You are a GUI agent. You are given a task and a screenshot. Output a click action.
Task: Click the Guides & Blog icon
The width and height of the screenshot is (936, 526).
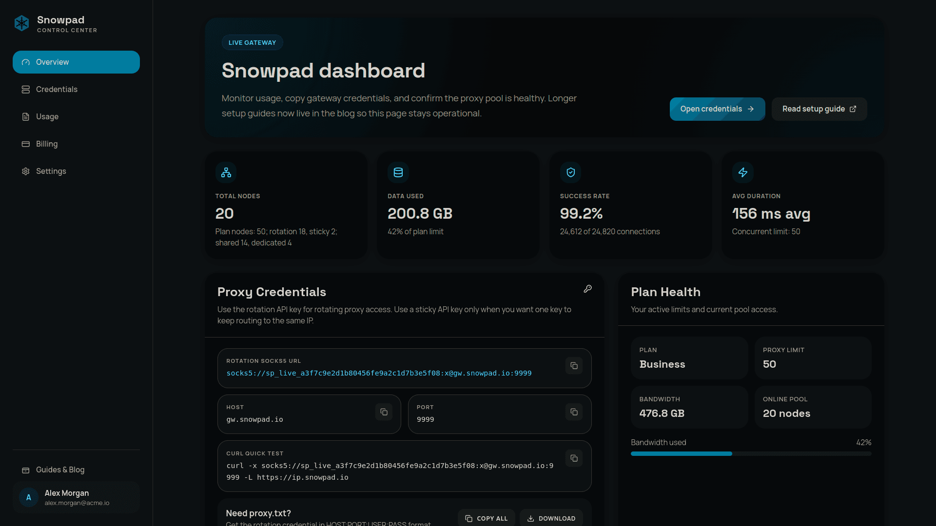(26, 470)
